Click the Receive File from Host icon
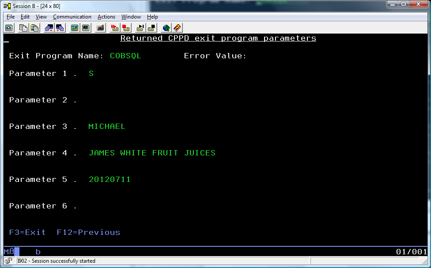431x268 pixels. click(x=60, y=28)
